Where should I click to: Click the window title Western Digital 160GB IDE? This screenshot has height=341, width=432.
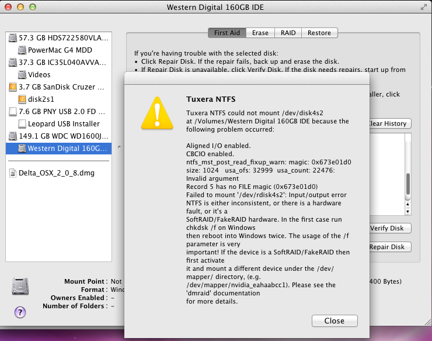(x=215, y=7)
